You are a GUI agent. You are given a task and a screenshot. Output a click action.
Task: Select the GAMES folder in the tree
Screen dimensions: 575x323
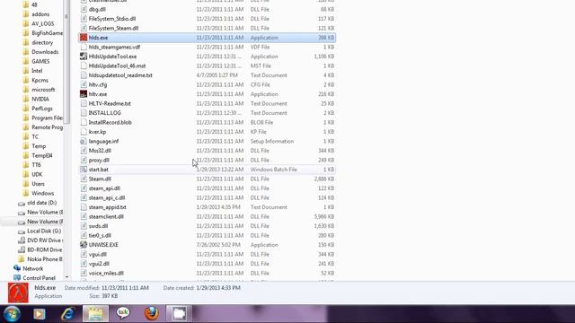(x=40, y=61)
